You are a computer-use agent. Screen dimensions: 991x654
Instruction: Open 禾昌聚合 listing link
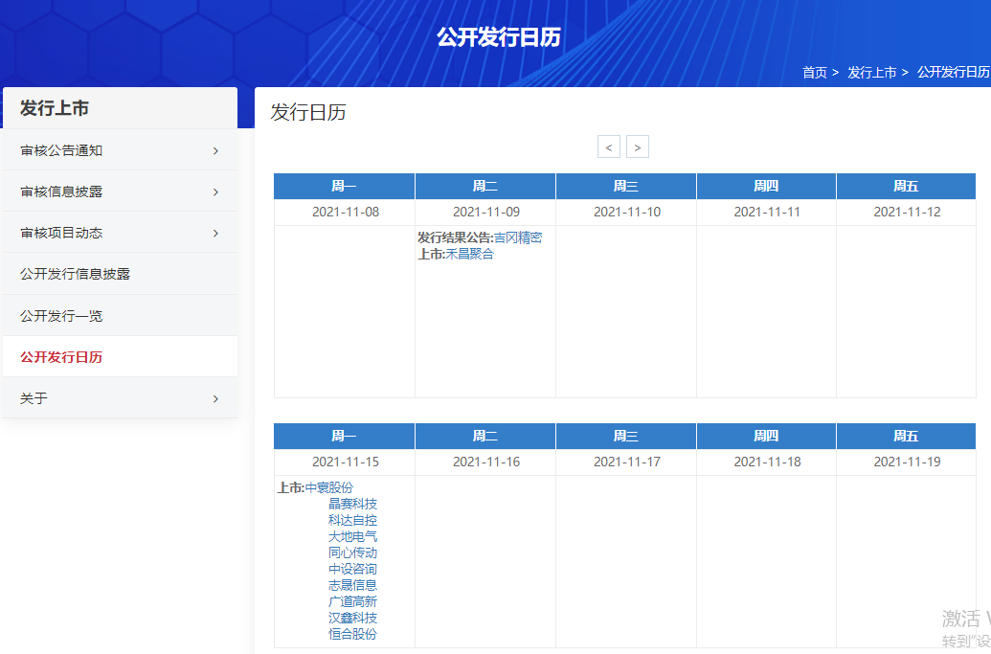click(470, 255)
